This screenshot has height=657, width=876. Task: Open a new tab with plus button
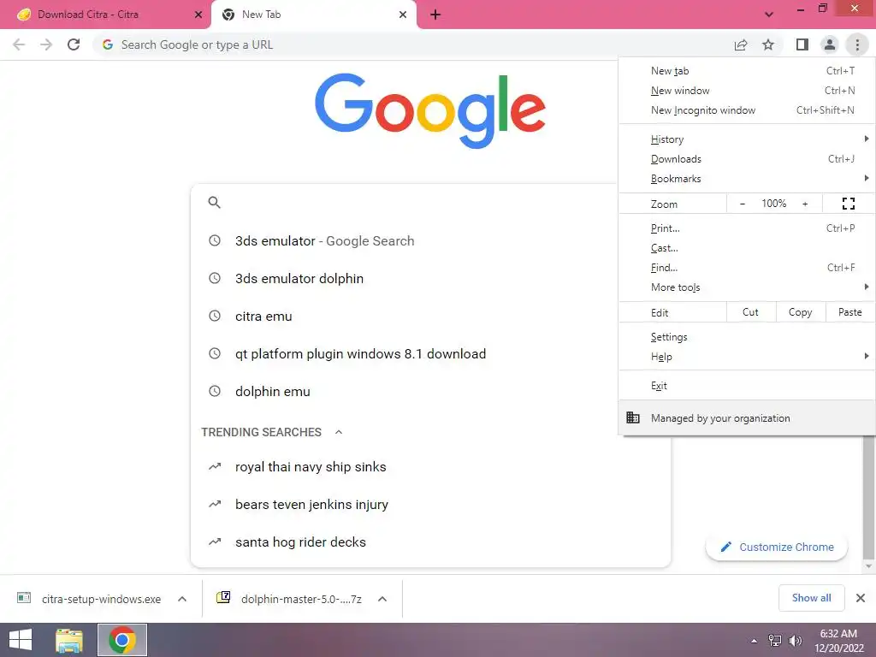pyautogui.click(x=435, y=15)
